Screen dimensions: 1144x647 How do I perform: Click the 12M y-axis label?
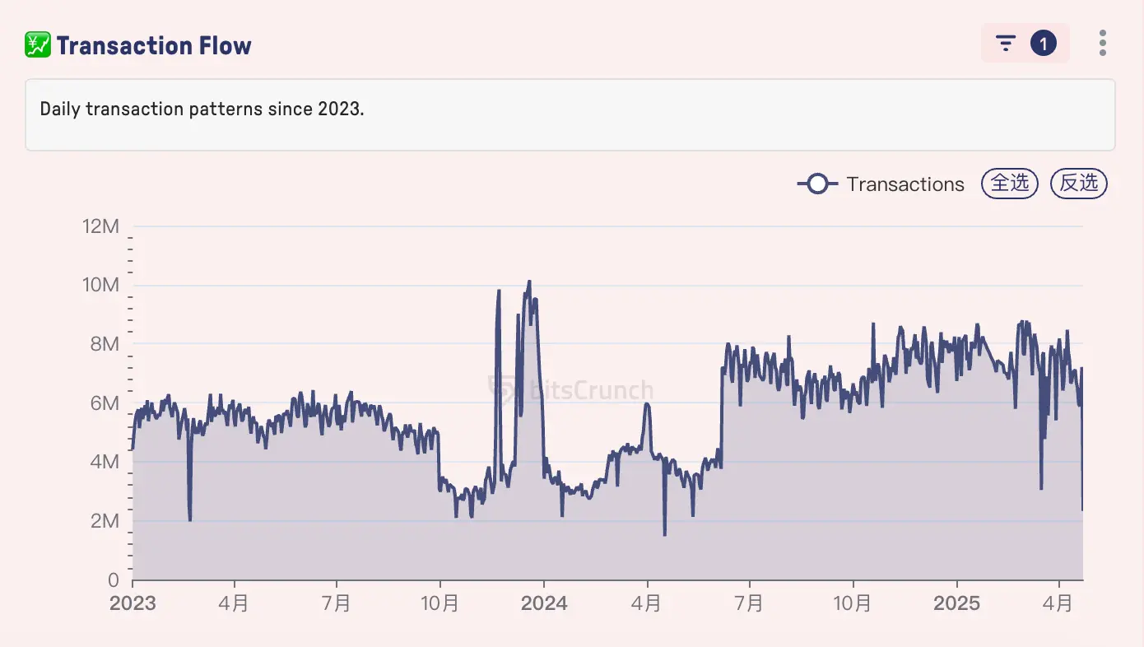point(101,226)
